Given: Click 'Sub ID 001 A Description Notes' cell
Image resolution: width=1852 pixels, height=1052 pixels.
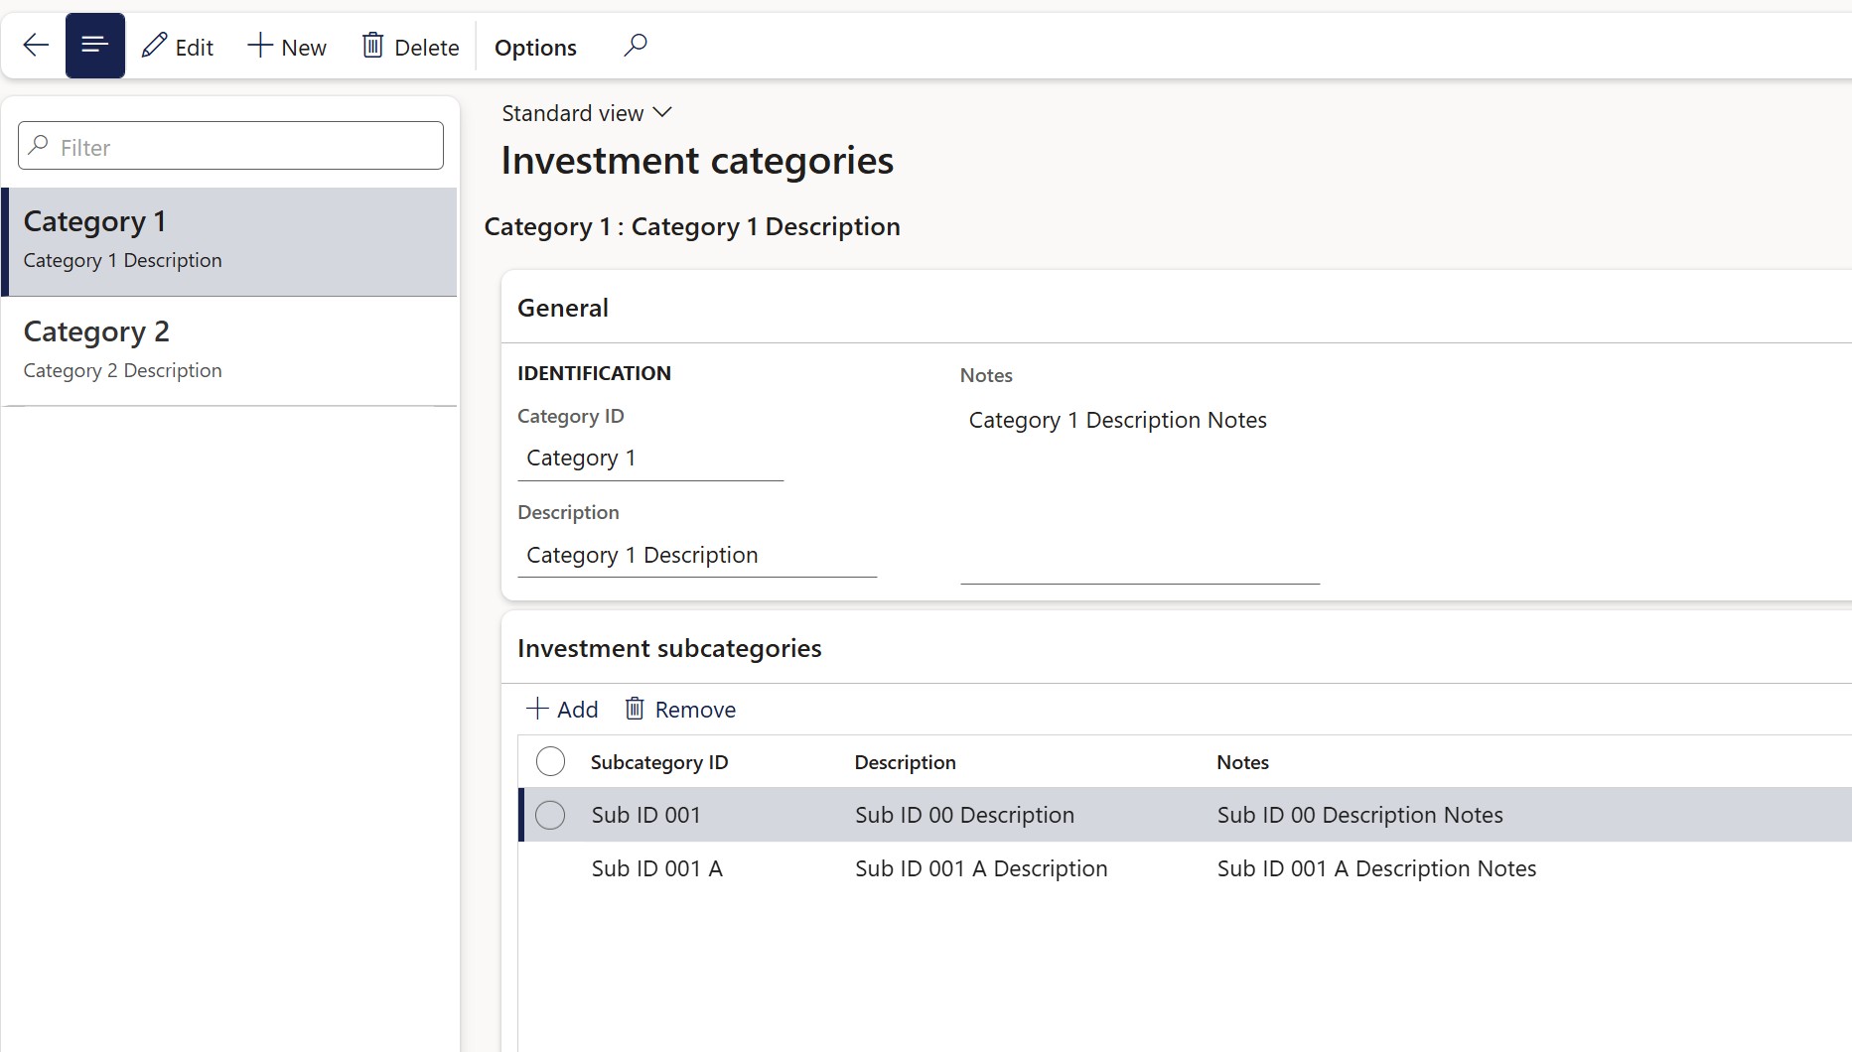Looking at the screenshot, I should (x=1376, y=868).
